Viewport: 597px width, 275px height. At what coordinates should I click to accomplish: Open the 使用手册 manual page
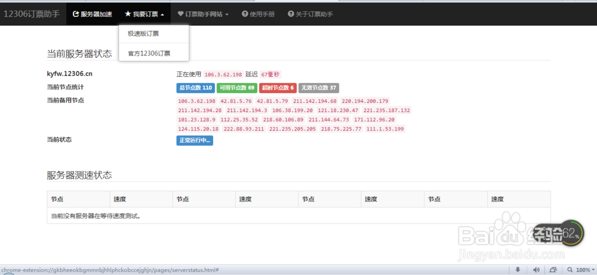pyautogui.click(x=258, y=14)
